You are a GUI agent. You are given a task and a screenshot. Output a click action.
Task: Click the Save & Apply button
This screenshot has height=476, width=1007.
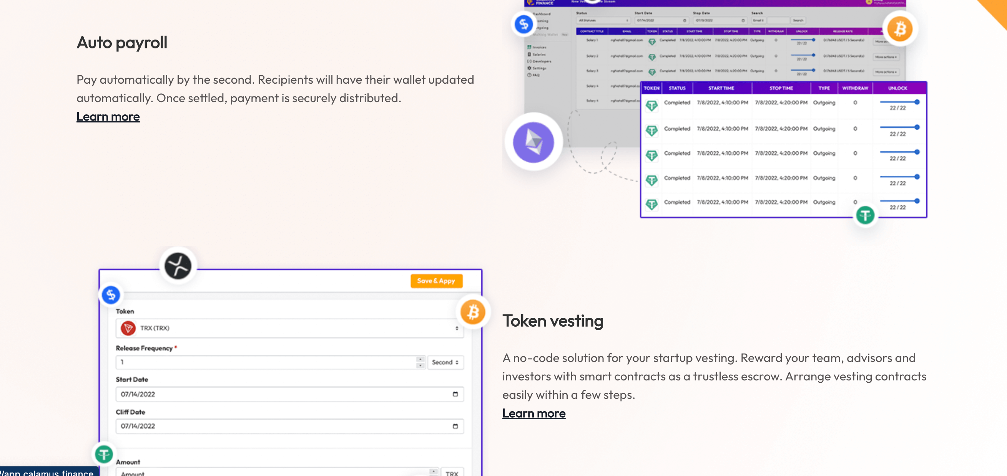pyautogui.click(x=436, y=281)
